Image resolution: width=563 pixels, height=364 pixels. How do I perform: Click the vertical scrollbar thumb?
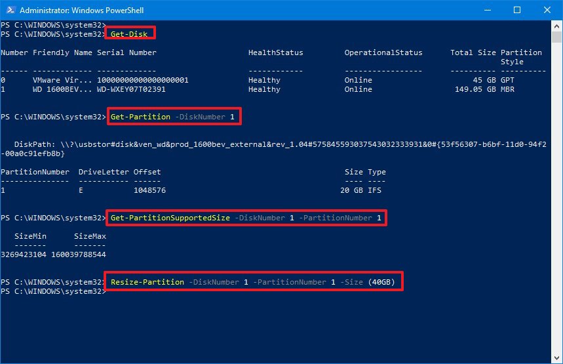point(557,37)
